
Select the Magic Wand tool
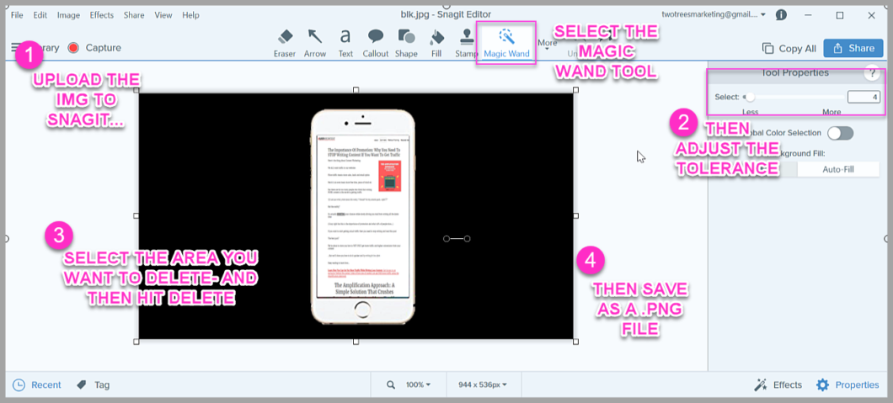[506, 44]
